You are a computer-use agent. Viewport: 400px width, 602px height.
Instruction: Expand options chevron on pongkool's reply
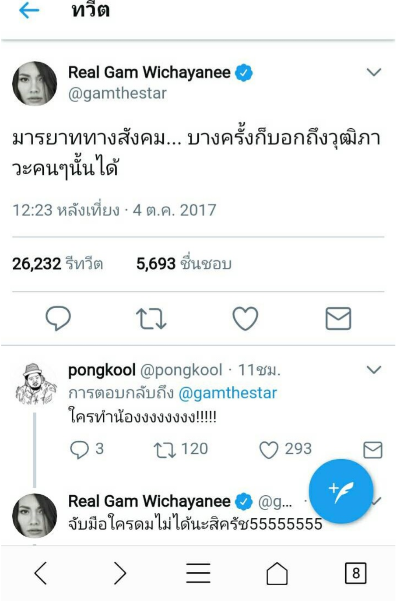click(374, 370)
